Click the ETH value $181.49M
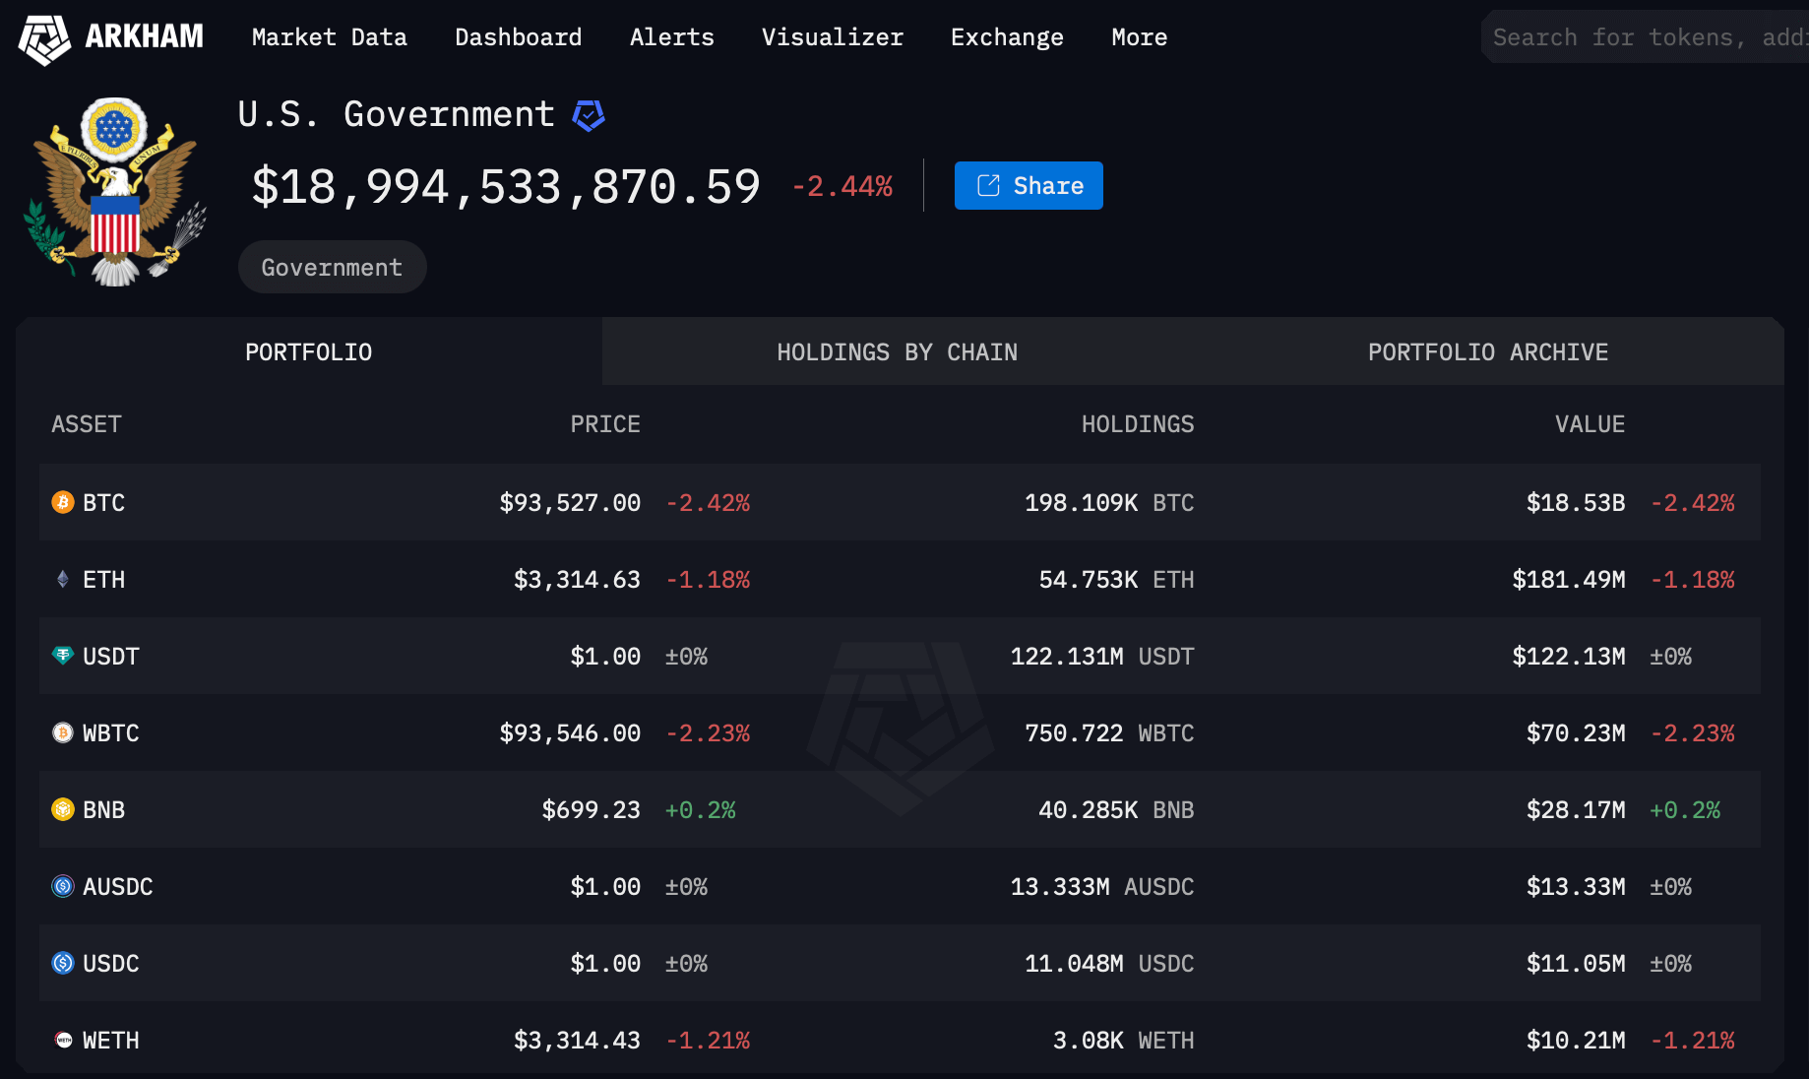This screenshot has width=1809, height=1079. tap(1569, 579)
